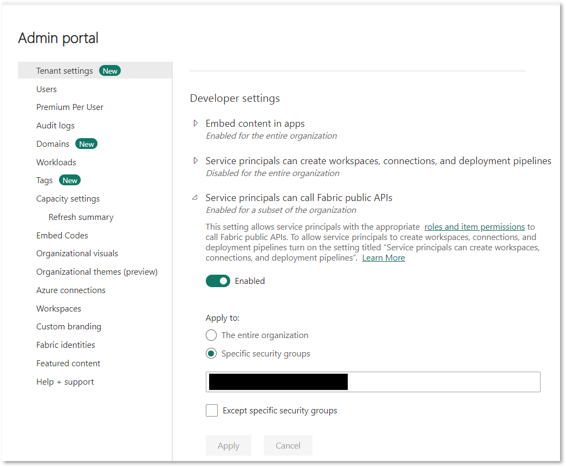Image resolution: width=566 pixels, height=467 pixels.
Task: Open Premium Per User settings
Action: (70, 107)
